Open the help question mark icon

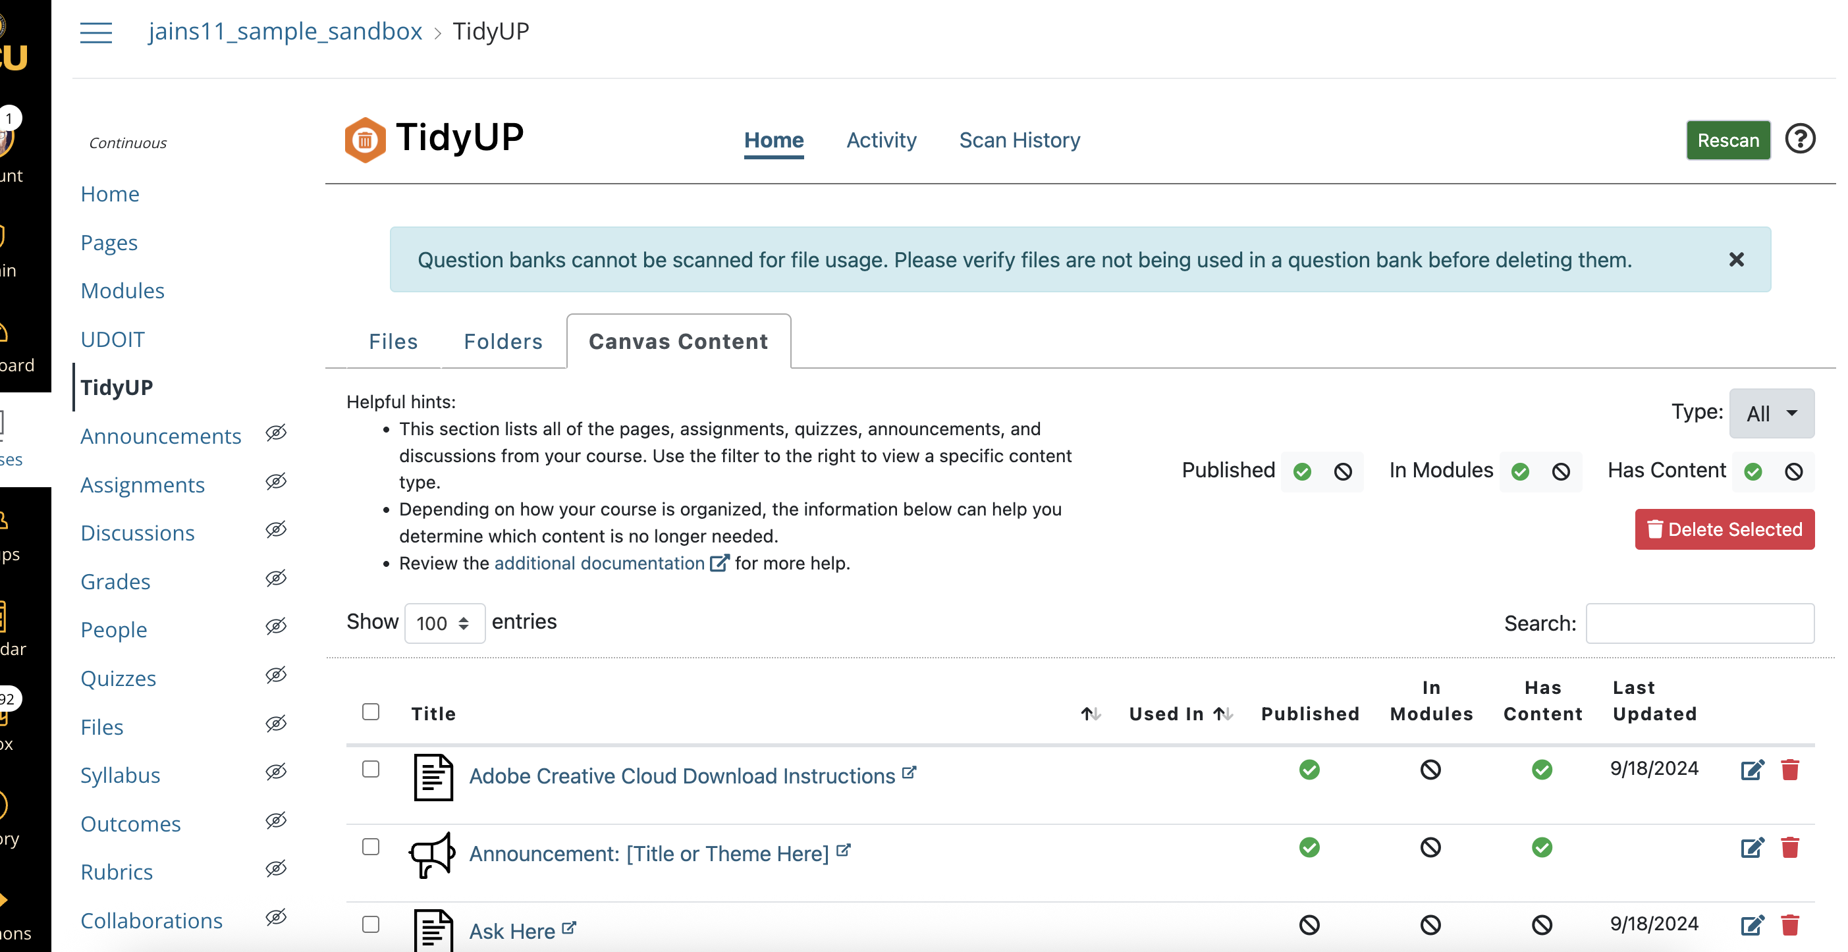coord(1800,139)
